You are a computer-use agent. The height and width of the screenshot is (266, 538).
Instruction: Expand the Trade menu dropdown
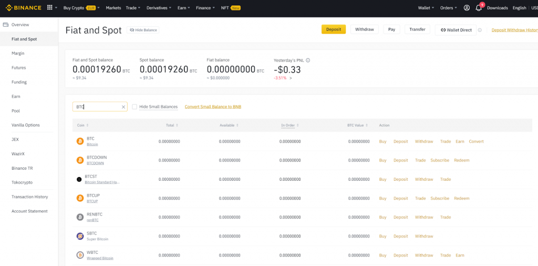tap(133, 8)
